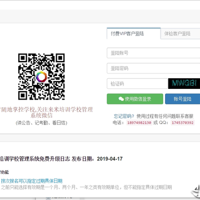200x200 pixels.
Task: Switch to the 体验客户登陆 tab
Action: pyautogui.click(x=181, y=34)
